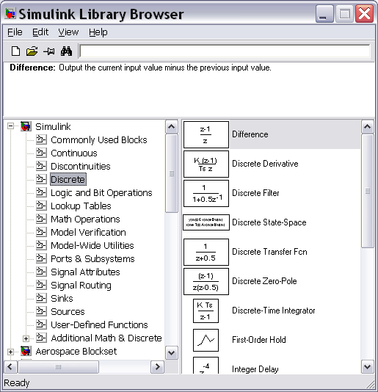Click the Discrete Zero-Pole label
The image size is (378, 392).
click(264, 281)
